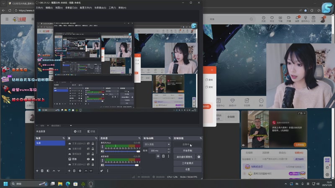Pop out the 场景 dock
The width and height of the screenshot is (335, 188).
coord(64,138)
